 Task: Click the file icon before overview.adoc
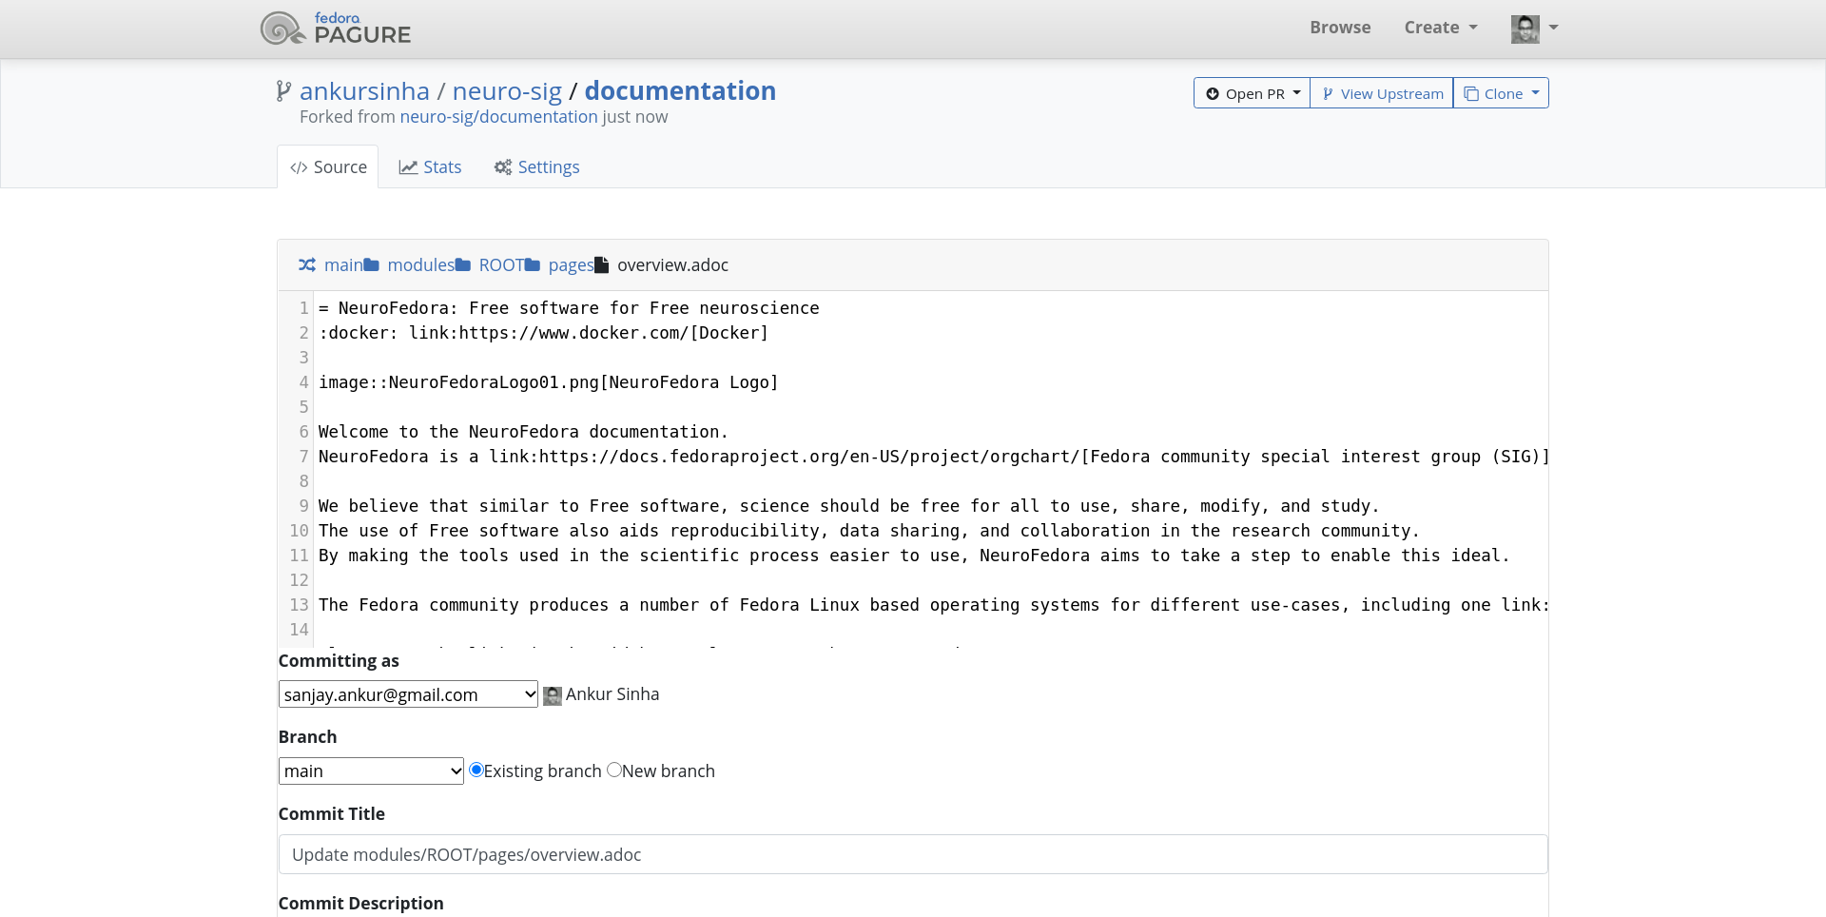pyautogui.click(x=601, y=265)
